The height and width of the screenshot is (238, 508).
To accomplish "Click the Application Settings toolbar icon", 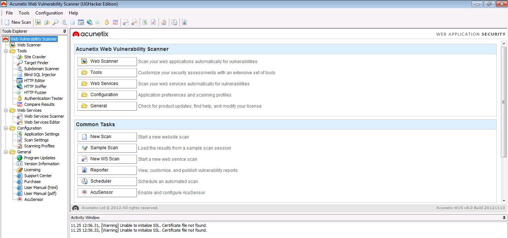I will click(145, 22).
